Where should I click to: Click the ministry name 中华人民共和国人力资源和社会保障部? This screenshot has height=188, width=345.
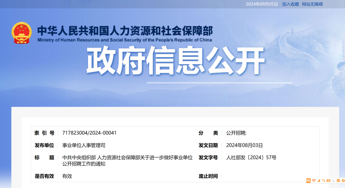pos(125,31)
